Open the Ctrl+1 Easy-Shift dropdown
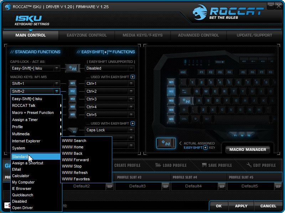This screenshot has width=285, height=213. [110, 83]
